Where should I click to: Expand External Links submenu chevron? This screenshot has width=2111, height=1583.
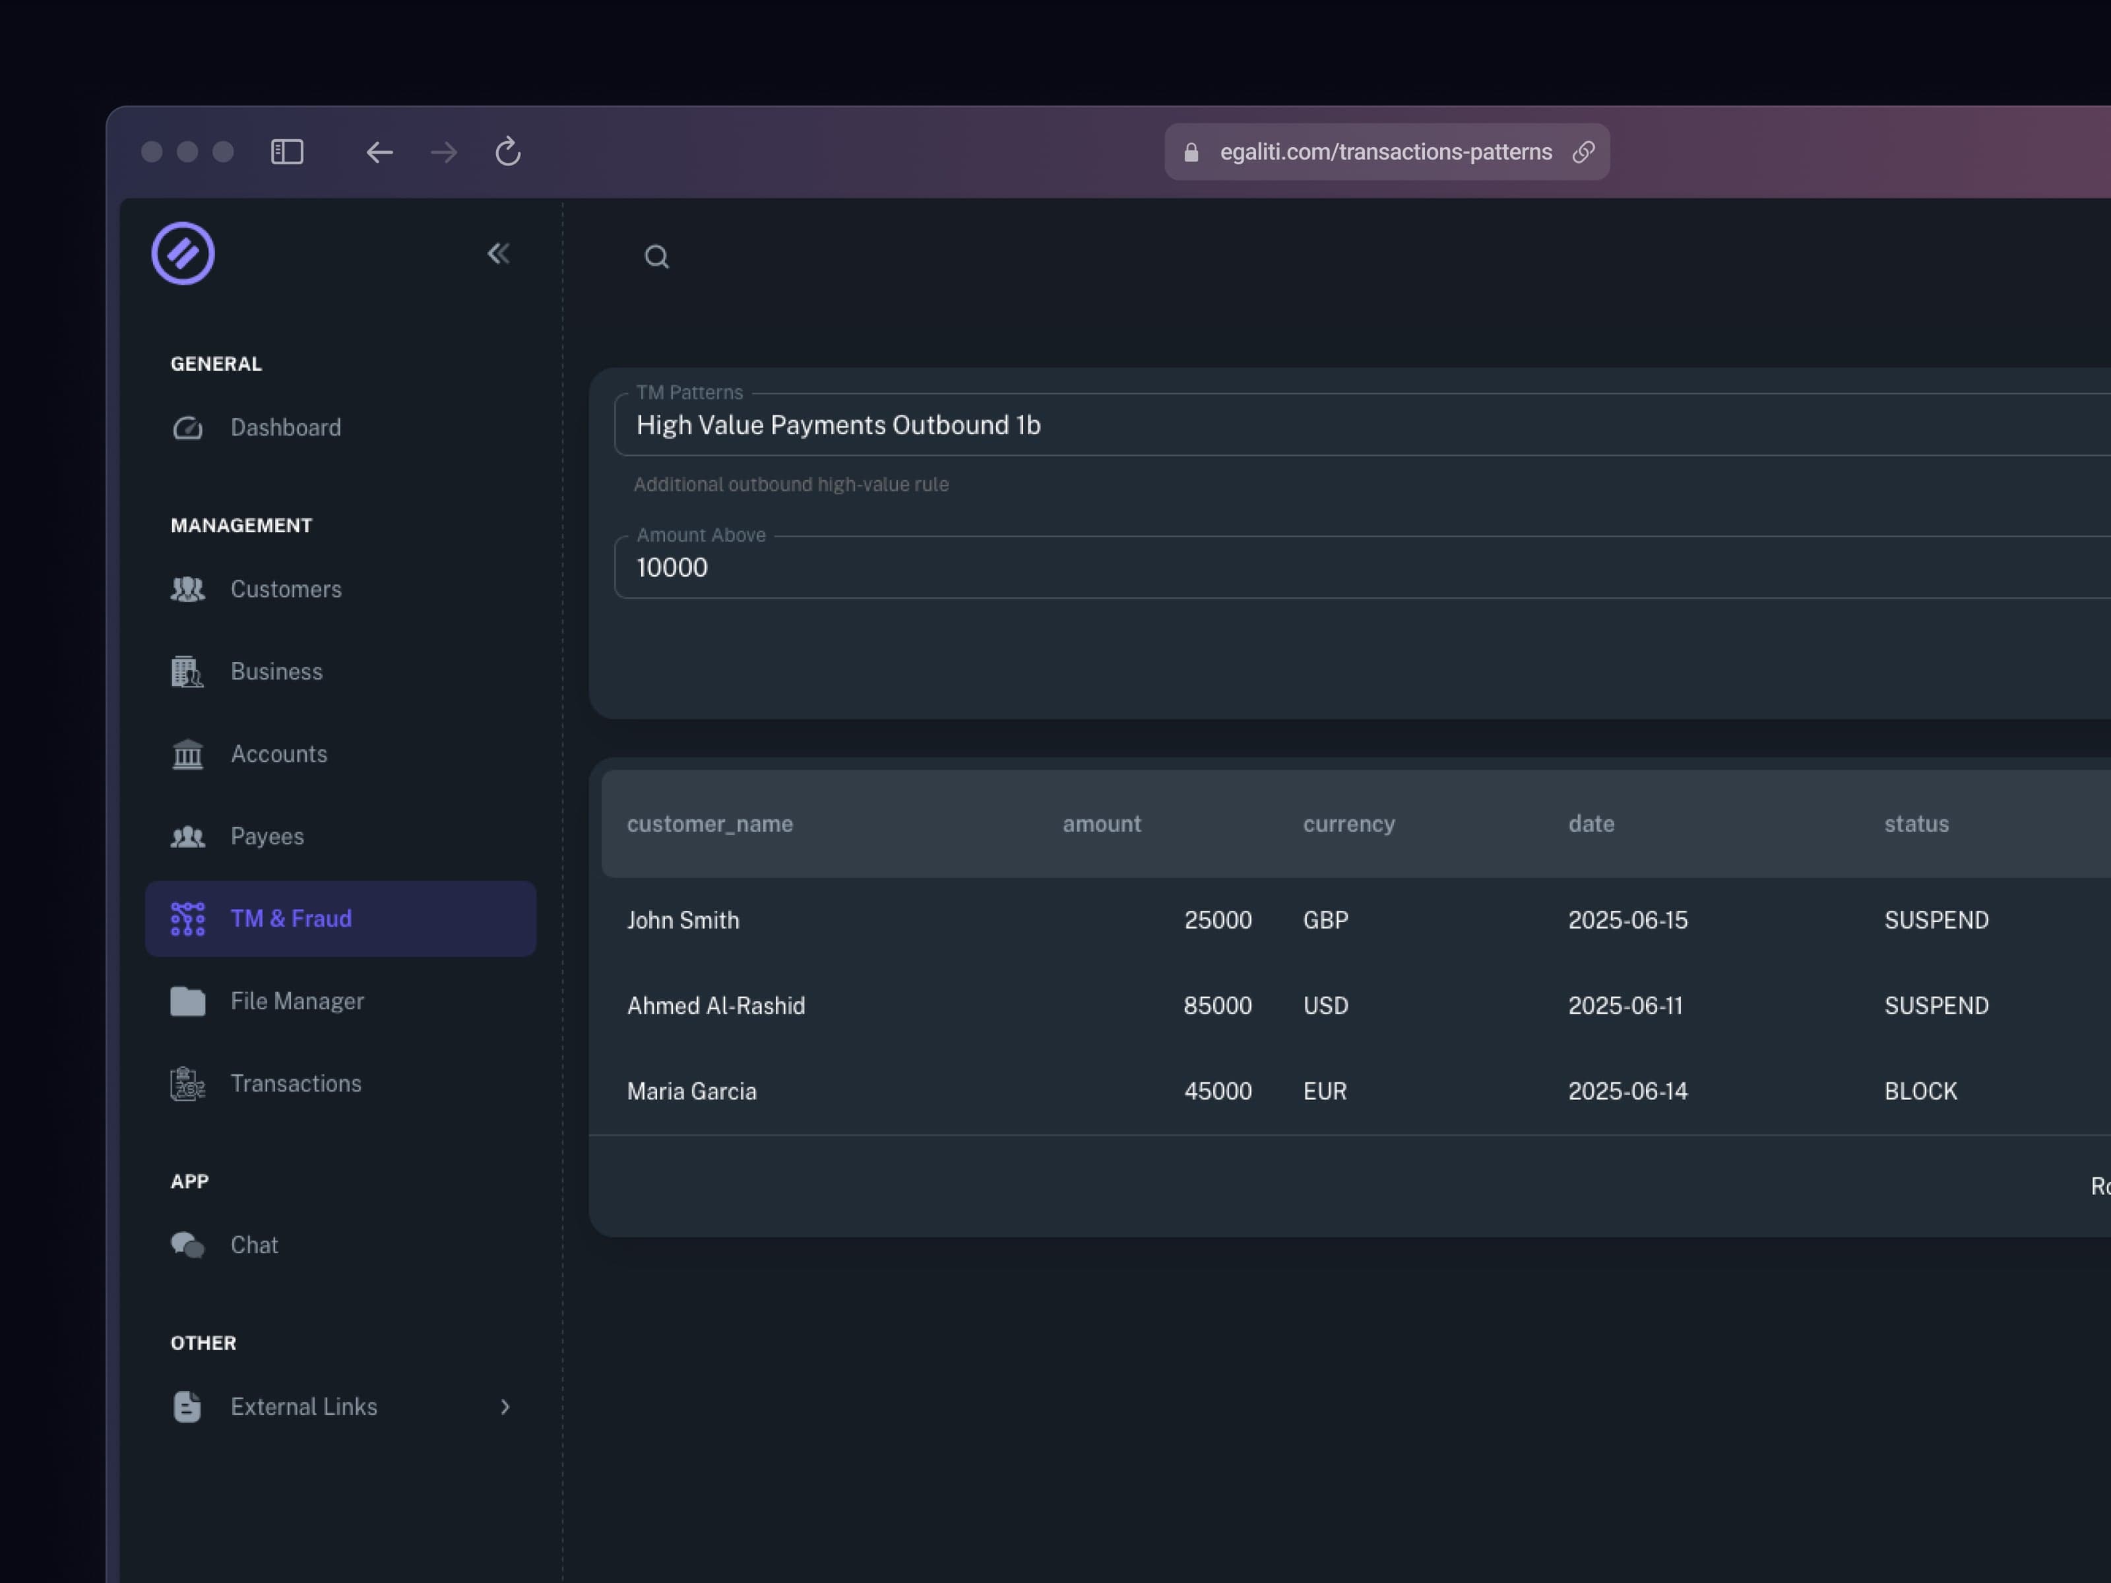tap(505, 1406)
